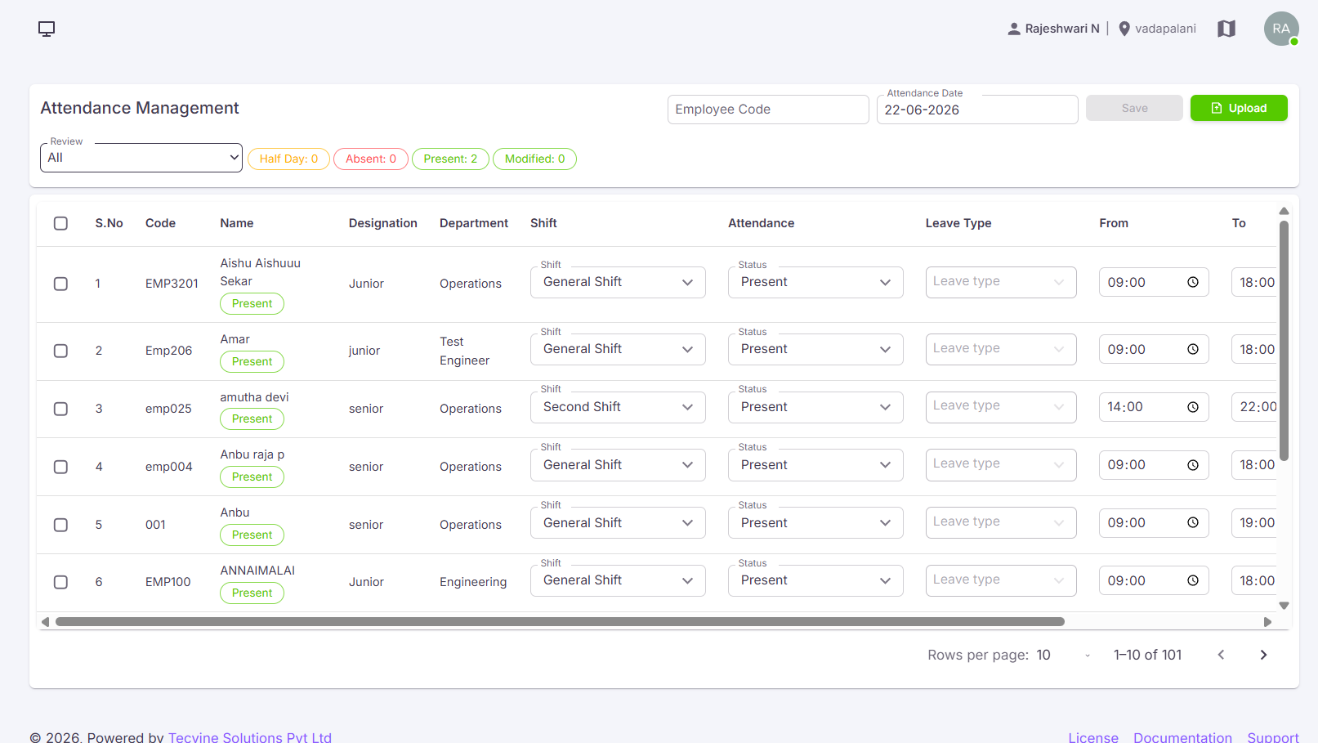Image resolution: width=1318 pixels, height=743 pixels.
Task: Open the License footer link
Action: pos(1093,736)
